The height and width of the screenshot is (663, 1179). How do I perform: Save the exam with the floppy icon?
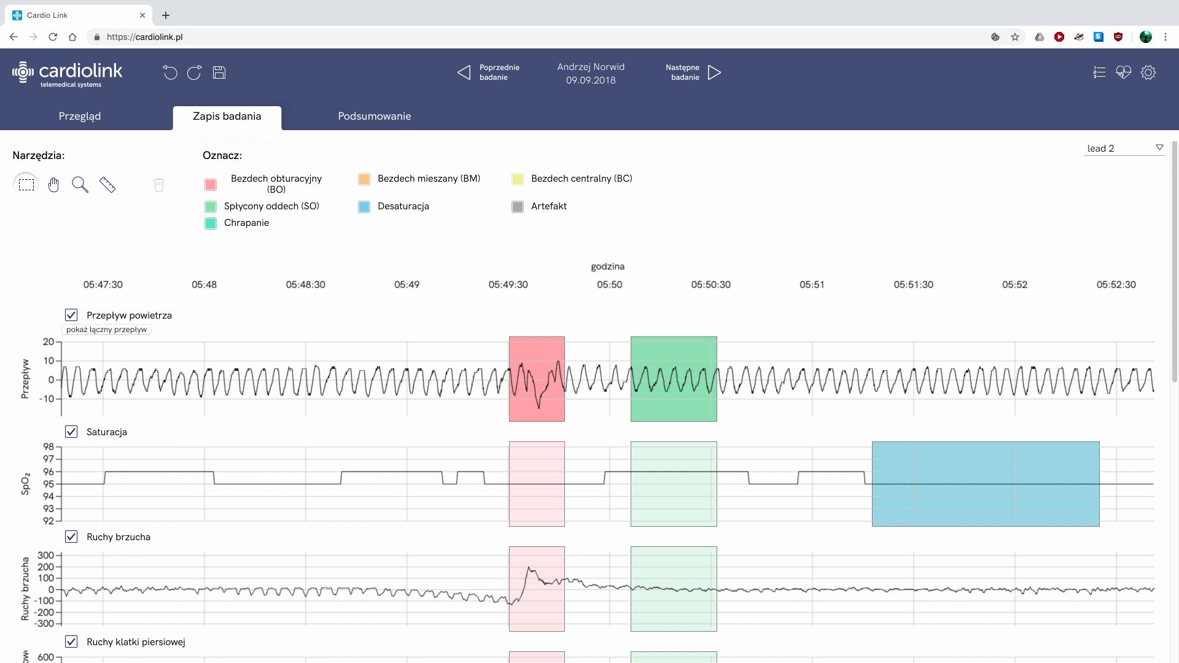(x=219, y=72)
